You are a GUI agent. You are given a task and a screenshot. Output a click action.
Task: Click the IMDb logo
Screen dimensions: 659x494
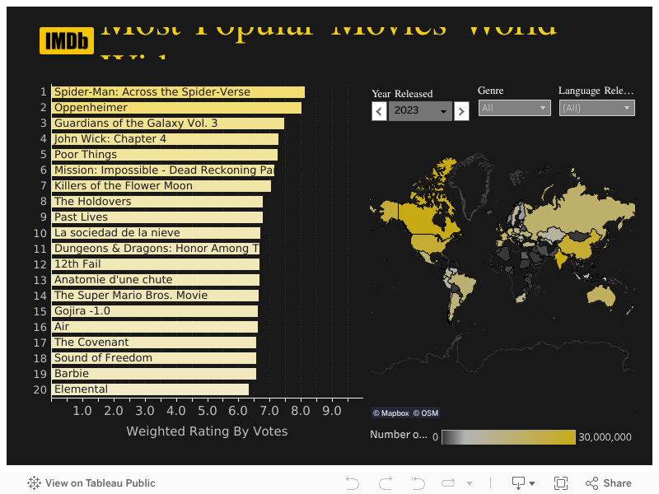[x=67, y=40]
